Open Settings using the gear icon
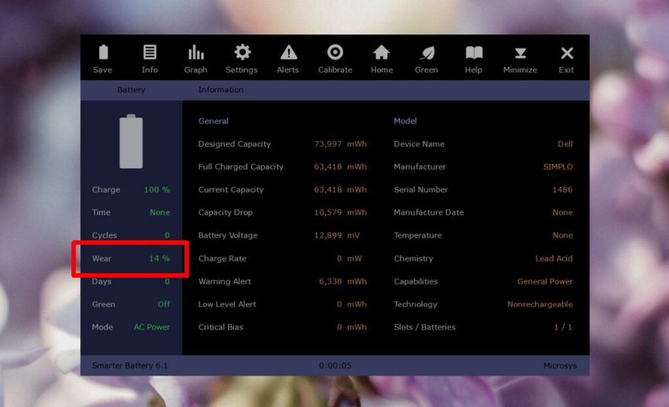This screenshot has width=669, height=407. tap(241, 57)
